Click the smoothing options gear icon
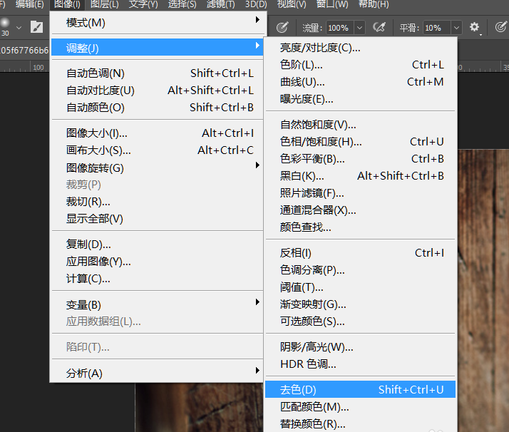Image resolution: width=509 pixels, height=432 pixels. (x=475, y=27)
